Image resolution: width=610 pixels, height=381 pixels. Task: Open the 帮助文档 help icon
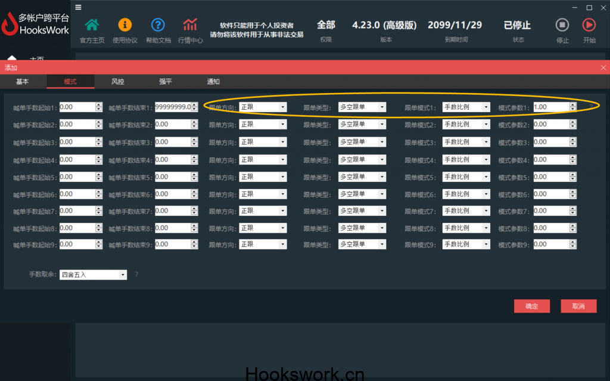point(157,25)
